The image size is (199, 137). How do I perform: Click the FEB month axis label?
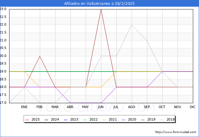pyautogui.click(x=39, y=107)
